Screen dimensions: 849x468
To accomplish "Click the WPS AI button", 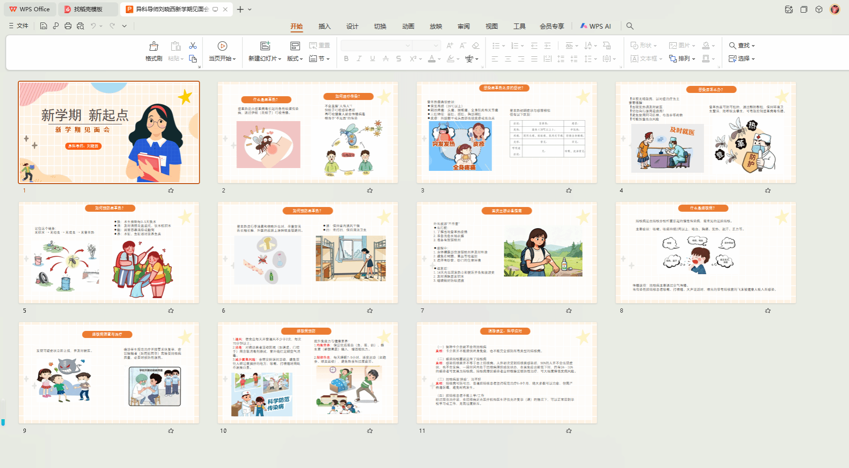I will pos(595,26).
